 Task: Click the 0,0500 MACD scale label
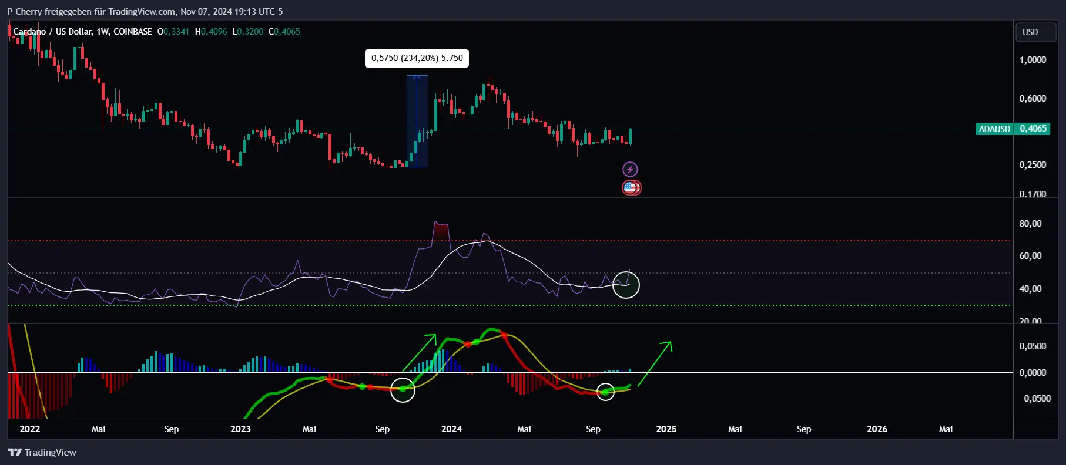(x=1033, y=346)
